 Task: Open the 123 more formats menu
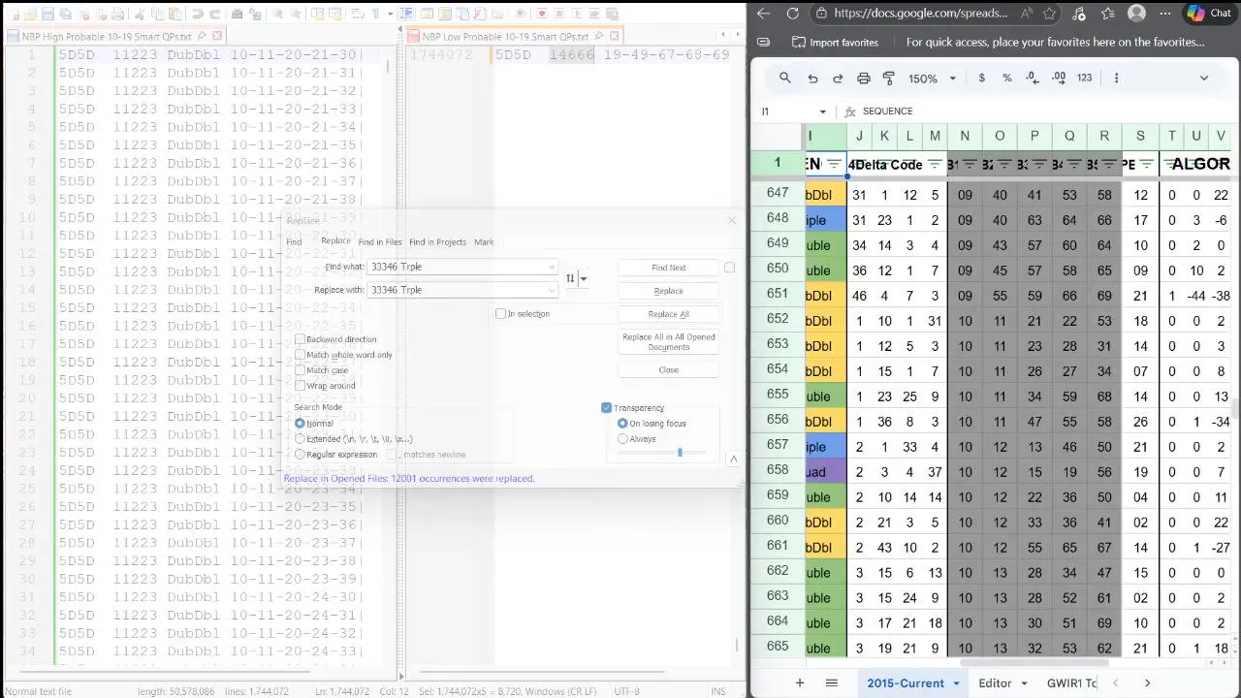[1084, 79]
